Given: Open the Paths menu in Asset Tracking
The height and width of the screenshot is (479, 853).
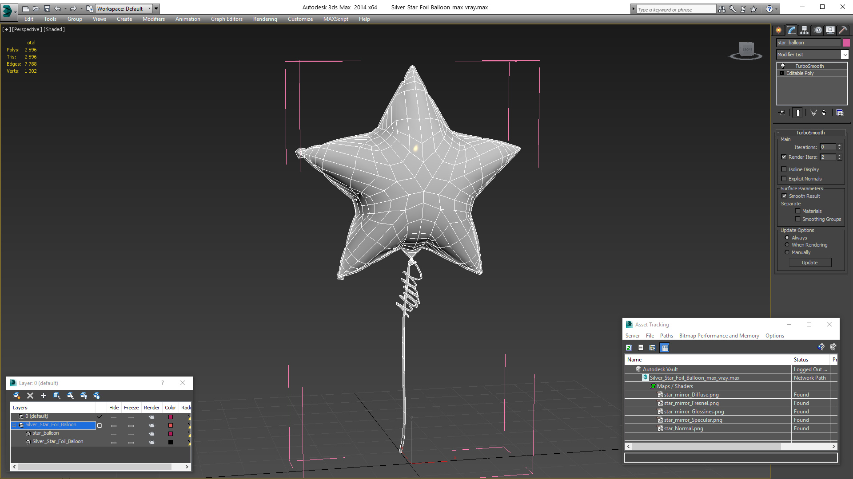Looking at the screenshot, I should [x=666, y=336].
